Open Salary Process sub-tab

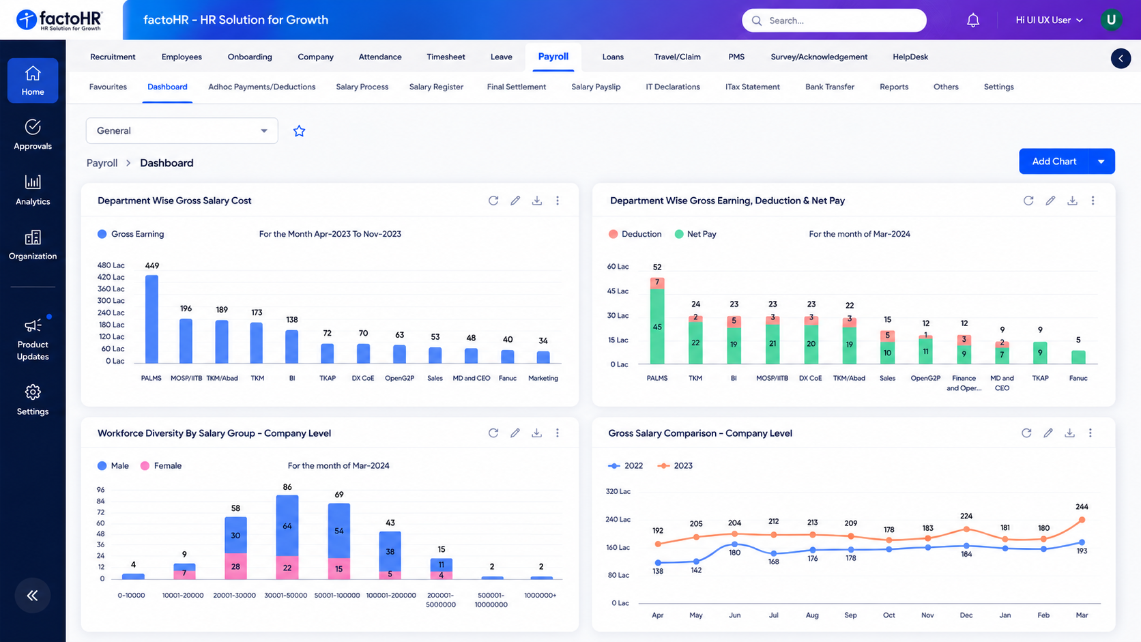(x=362, y=87)
